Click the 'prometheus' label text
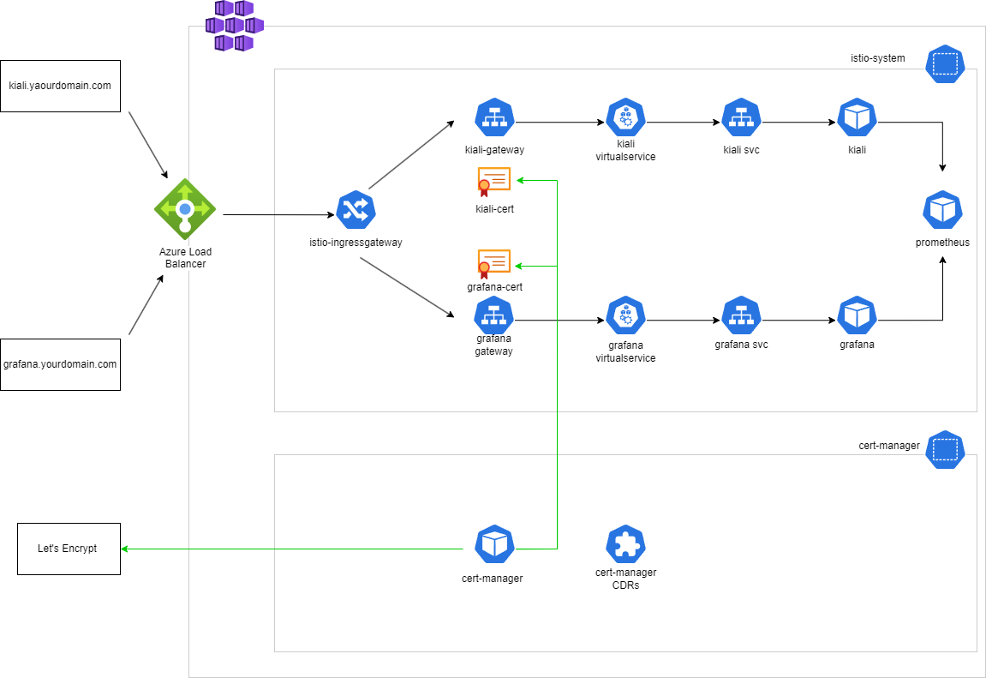 point(942,243)
